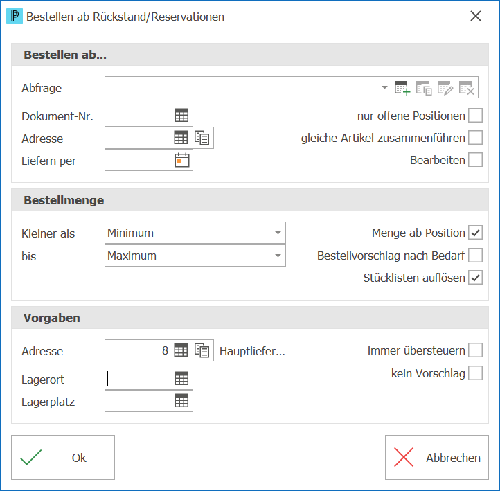500x491 pixels.
Task: Uncheck Menge ab Position
Action: click(475, 233)
